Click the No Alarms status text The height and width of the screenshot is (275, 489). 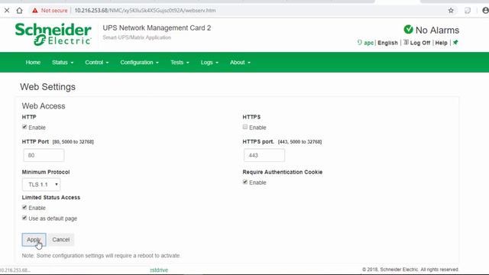(x=437, y=31)
